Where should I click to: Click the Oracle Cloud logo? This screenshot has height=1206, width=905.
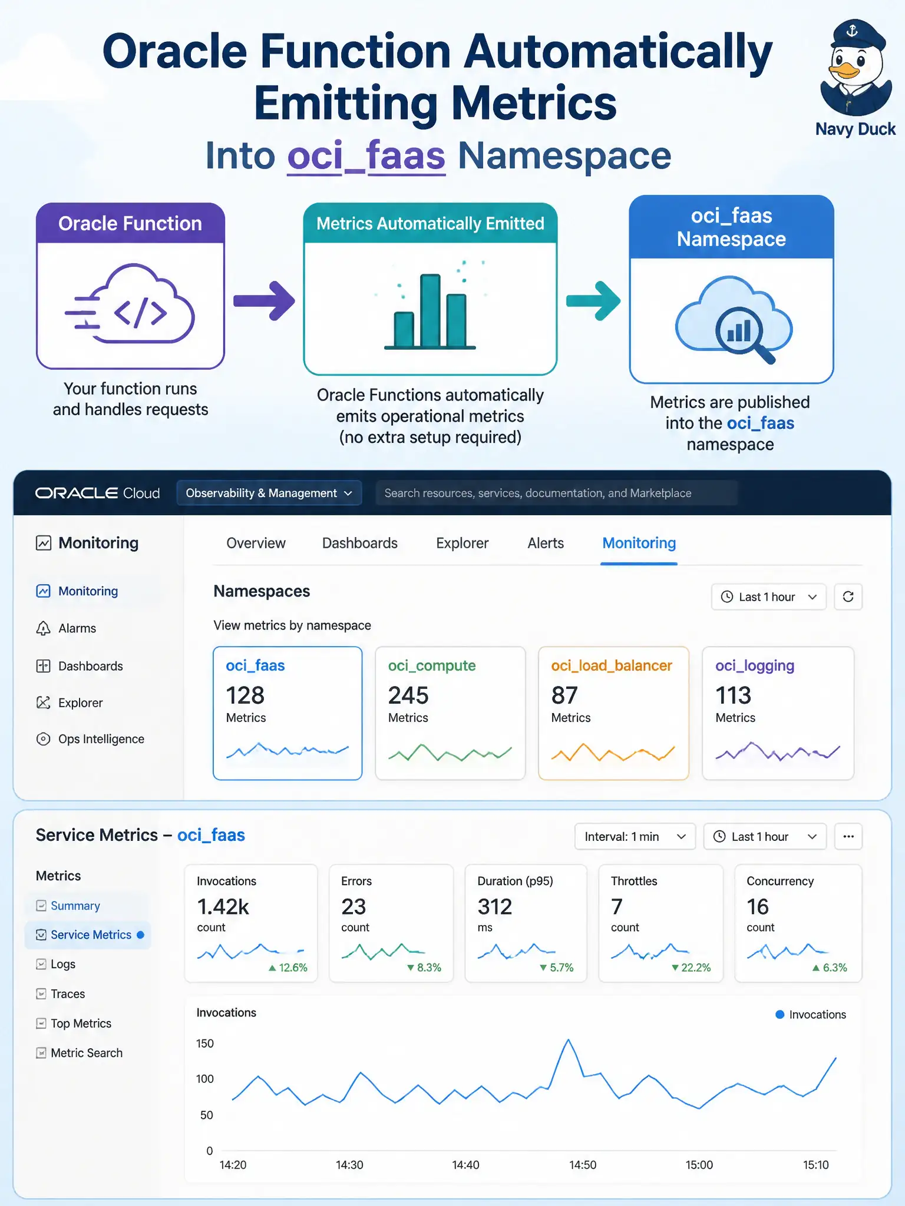pos(98,493)
